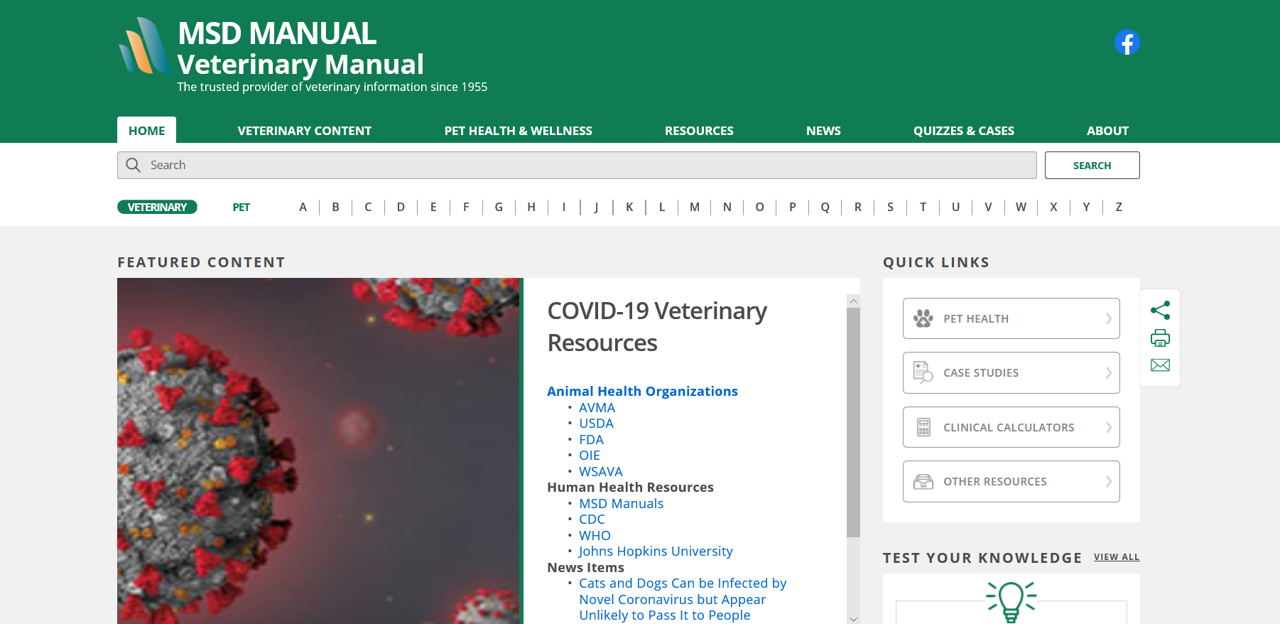The width and height of the screenshot is (1280, 624).
Task: Open the QUIZZES & CASES menu
Action: pyautogui.click(x=963, y=131)
